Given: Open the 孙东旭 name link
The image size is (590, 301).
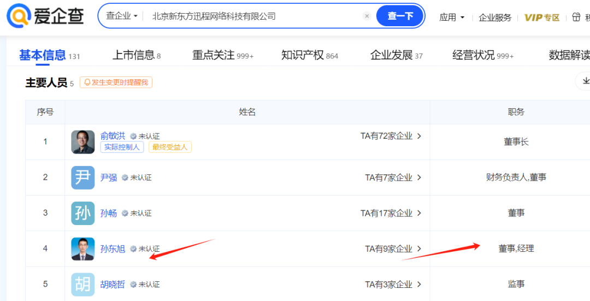Looking at the screenshot, I should [x=113, y=249].
